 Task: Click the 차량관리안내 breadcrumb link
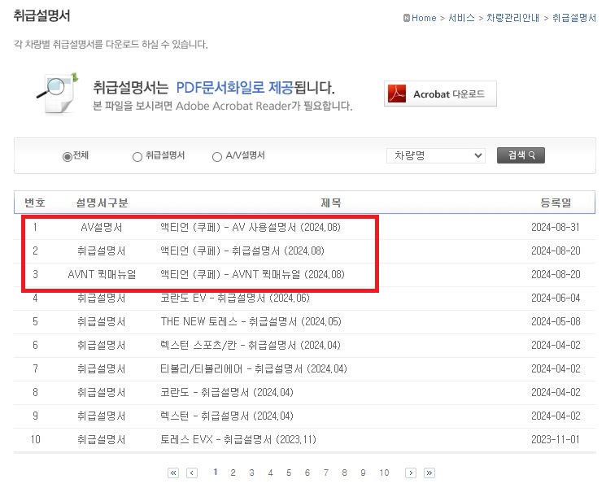coord(512,18)
